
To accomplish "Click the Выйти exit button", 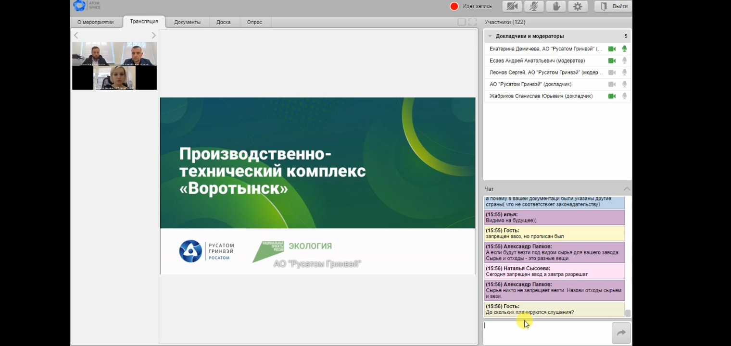I will click(x=613, y=6).
